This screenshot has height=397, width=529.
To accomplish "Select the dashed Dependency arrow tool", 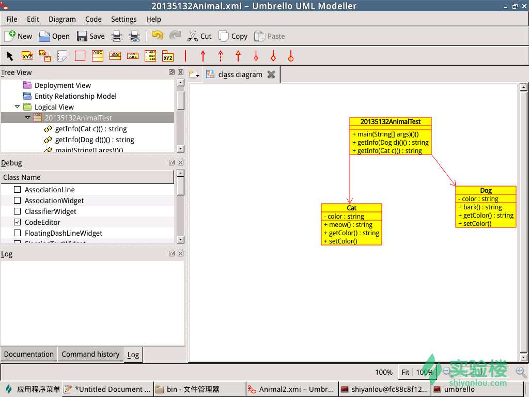I will point(221,56).
